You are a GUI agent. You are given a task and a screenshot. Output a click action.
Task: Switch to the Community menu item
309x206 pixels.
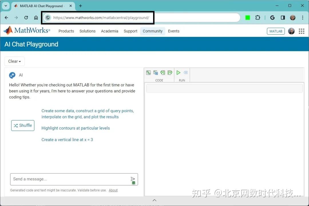click(152, 31)
